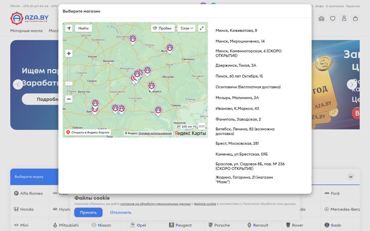Click the map geolocation arrow icon
This screenshot has width=370, height=231.
click(x=69, y=28)
